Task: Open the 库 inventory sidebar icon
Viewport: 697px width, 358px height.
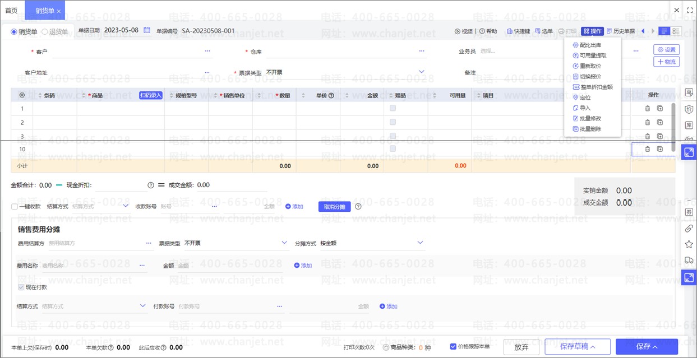Action: 689,125
